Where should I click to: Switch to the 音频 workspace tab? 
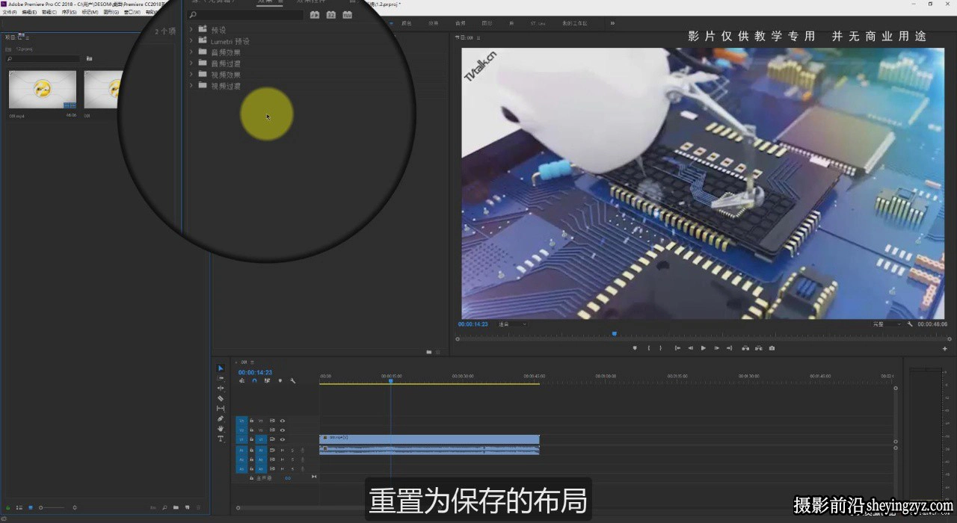460,23
